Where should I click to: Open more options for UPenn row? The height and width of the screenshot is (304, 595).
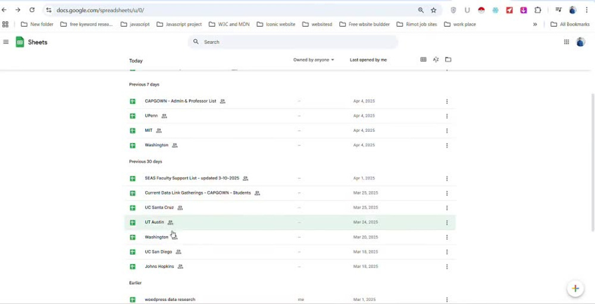point(447,116)
